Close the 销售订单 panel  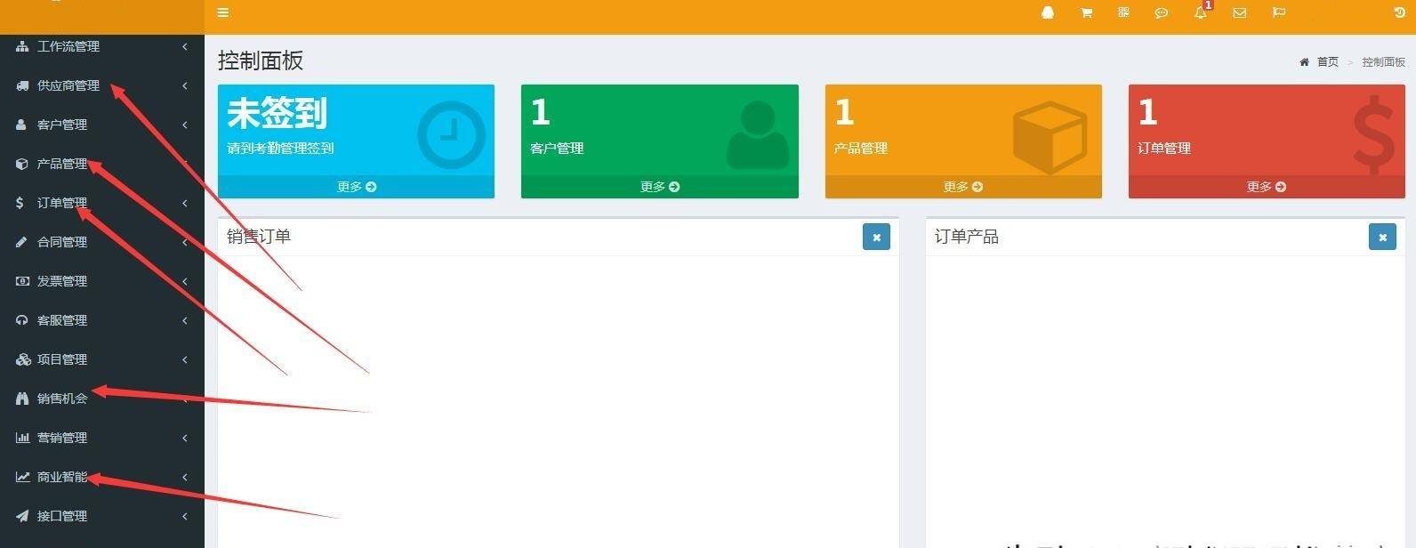[876, 237]
